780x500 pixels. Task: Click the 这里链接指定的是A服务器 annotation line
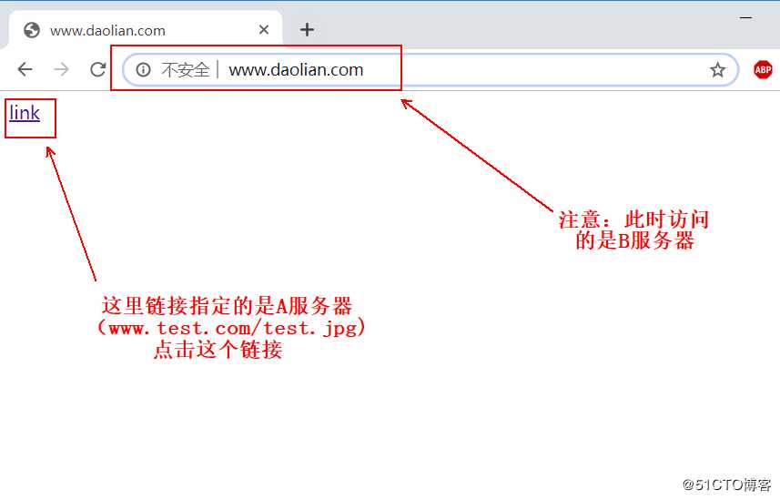click(x=227, y=305)
